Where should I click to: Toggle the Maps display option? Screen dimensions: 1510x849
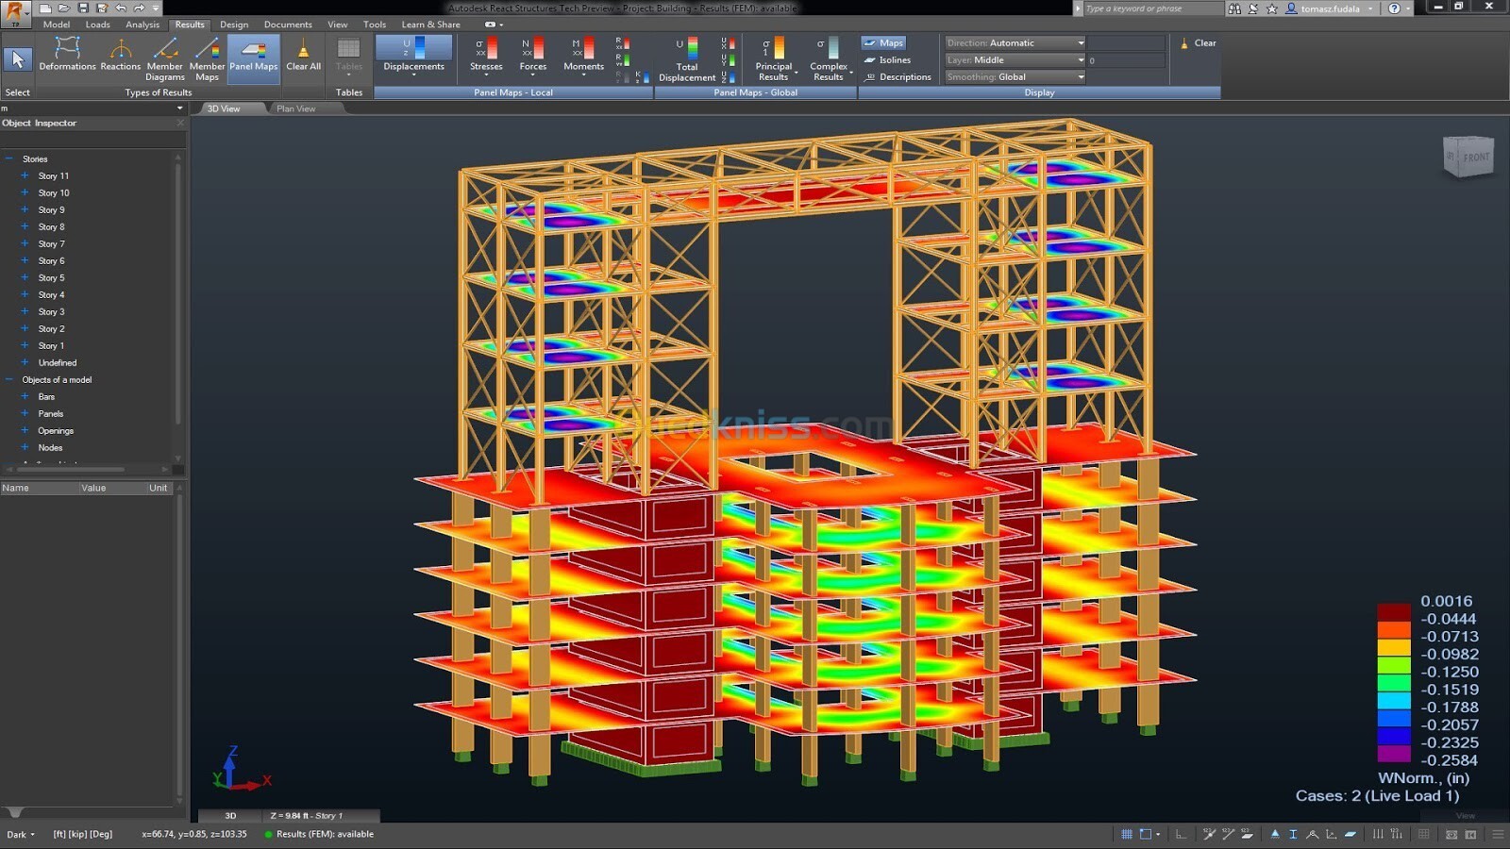[x=883, y=42]
